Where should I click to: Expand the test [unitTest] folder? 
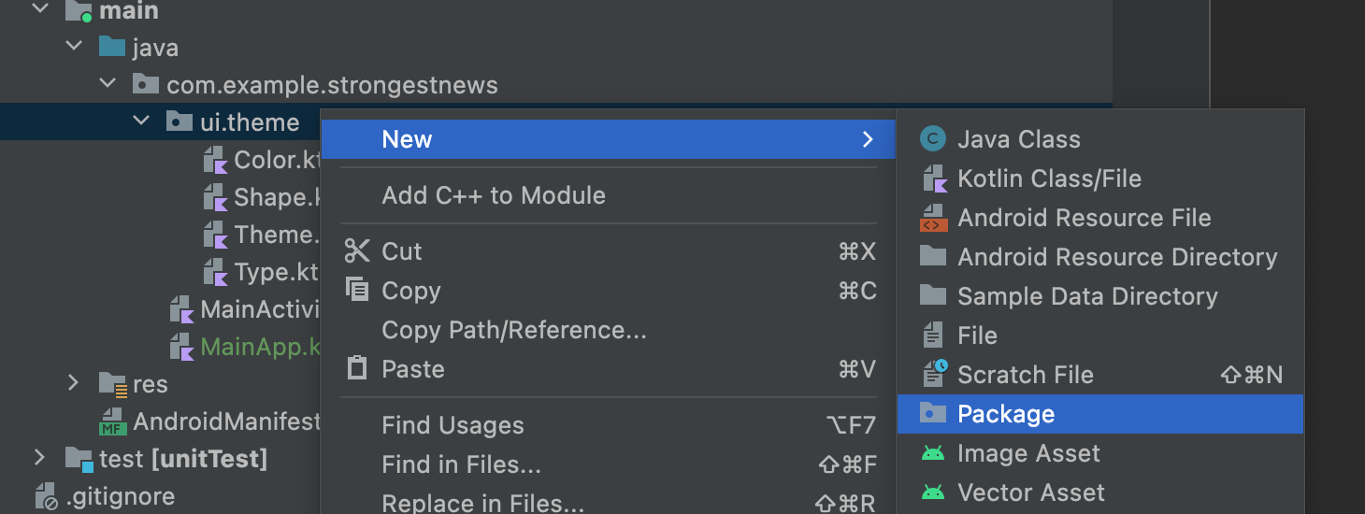[39, 458]
